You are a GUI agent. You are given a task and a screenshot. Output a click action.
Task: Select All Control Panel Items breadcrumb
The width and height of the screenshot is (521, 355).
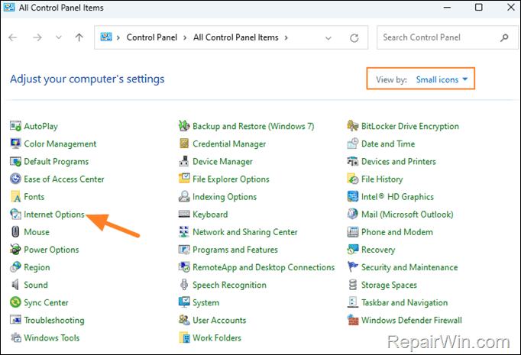(x=236, y=37)
